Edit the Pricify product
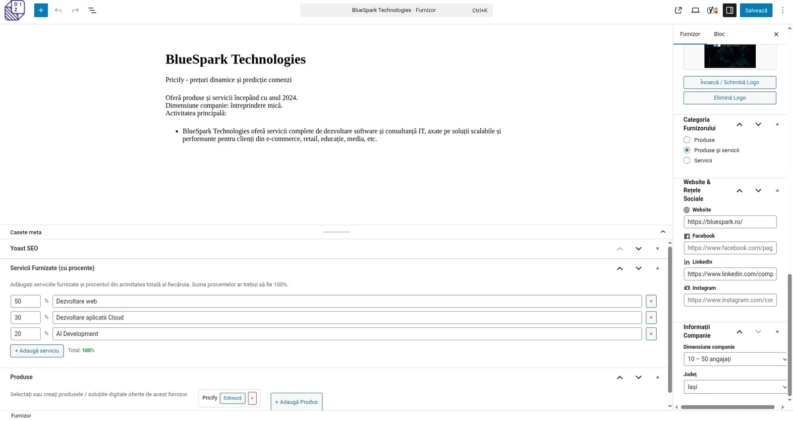793x421 pixels. coord(232,398)
